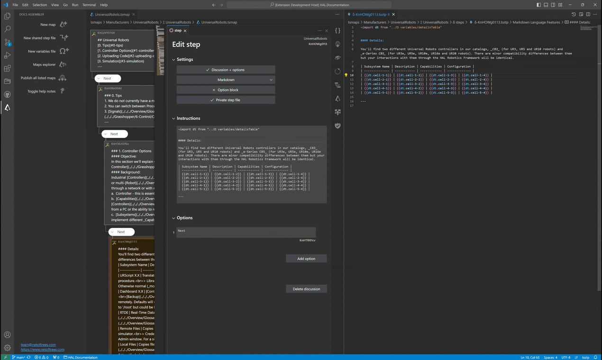
Task: Click the Delete discussion button
Action: (x=306, y=289)
